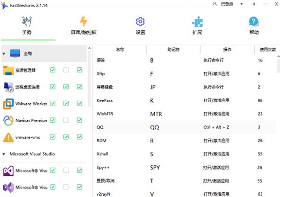Toggle first checkbox for VMware Workstation
Screen dimensions: 284x197
[x=53, y=104]
